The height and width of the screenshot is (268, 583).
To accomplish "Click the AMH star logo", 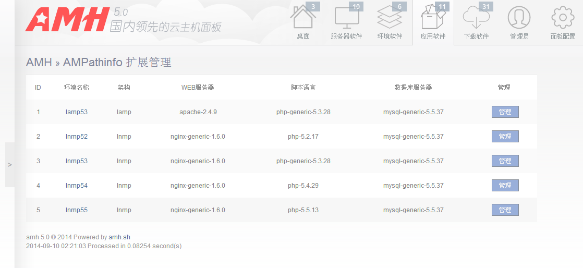I will (x=66, y=19).
